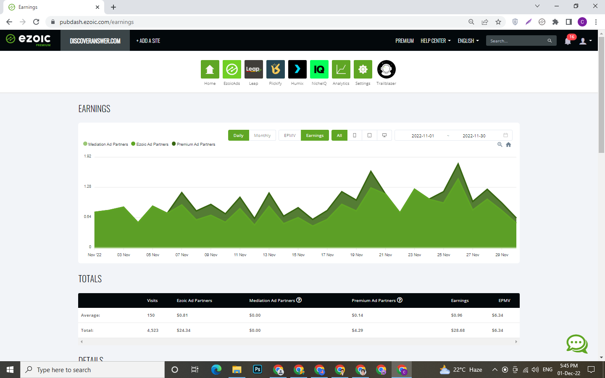This screenshot has height=378, width=605.
Task: Open the Ezoic Chrome extension icon
Action: tap(542, 22)
